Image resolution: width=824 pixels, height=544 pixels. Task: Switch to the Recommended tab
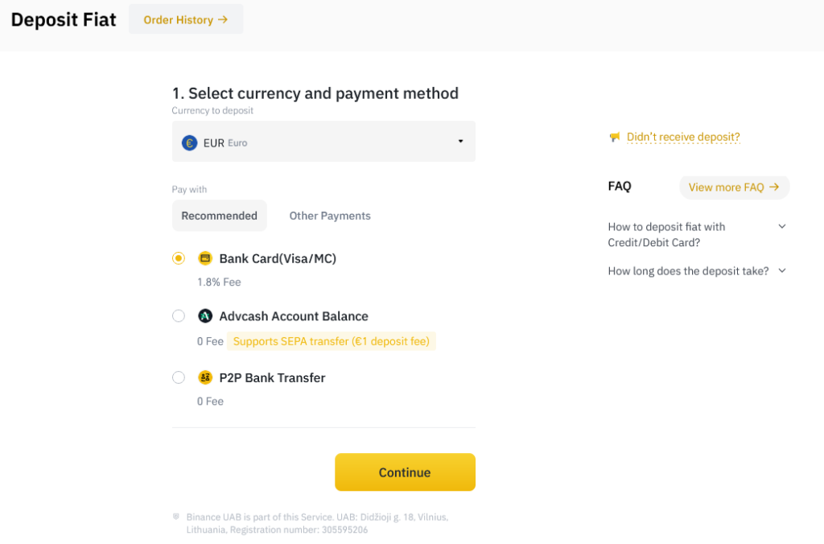point(219,216)
